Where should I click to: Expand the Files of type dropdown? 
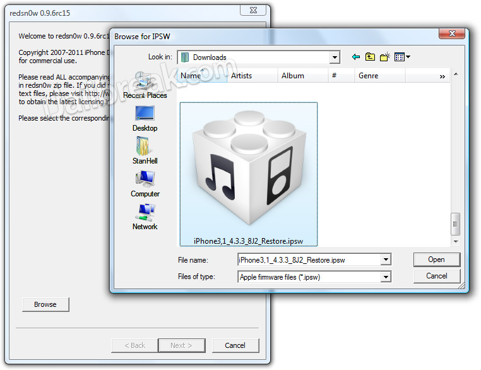pos(386,277)
